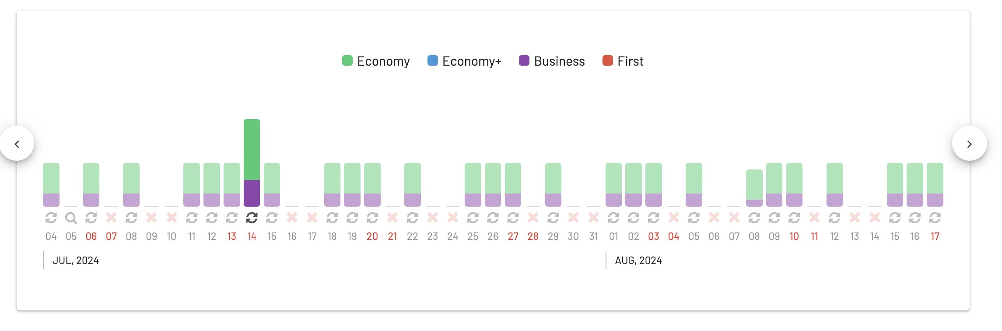The image size is (1002, 331).
Task: Click the JUL, 2024 month label
Action: (x=76, y=261)
